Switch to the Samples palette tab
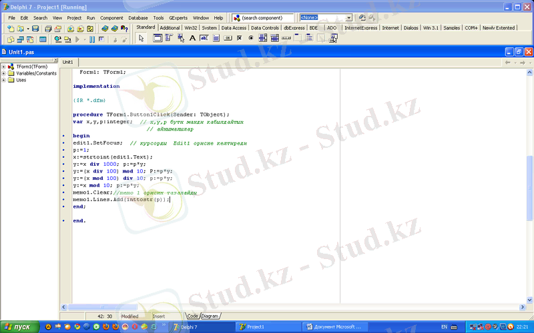 [452, 28]
